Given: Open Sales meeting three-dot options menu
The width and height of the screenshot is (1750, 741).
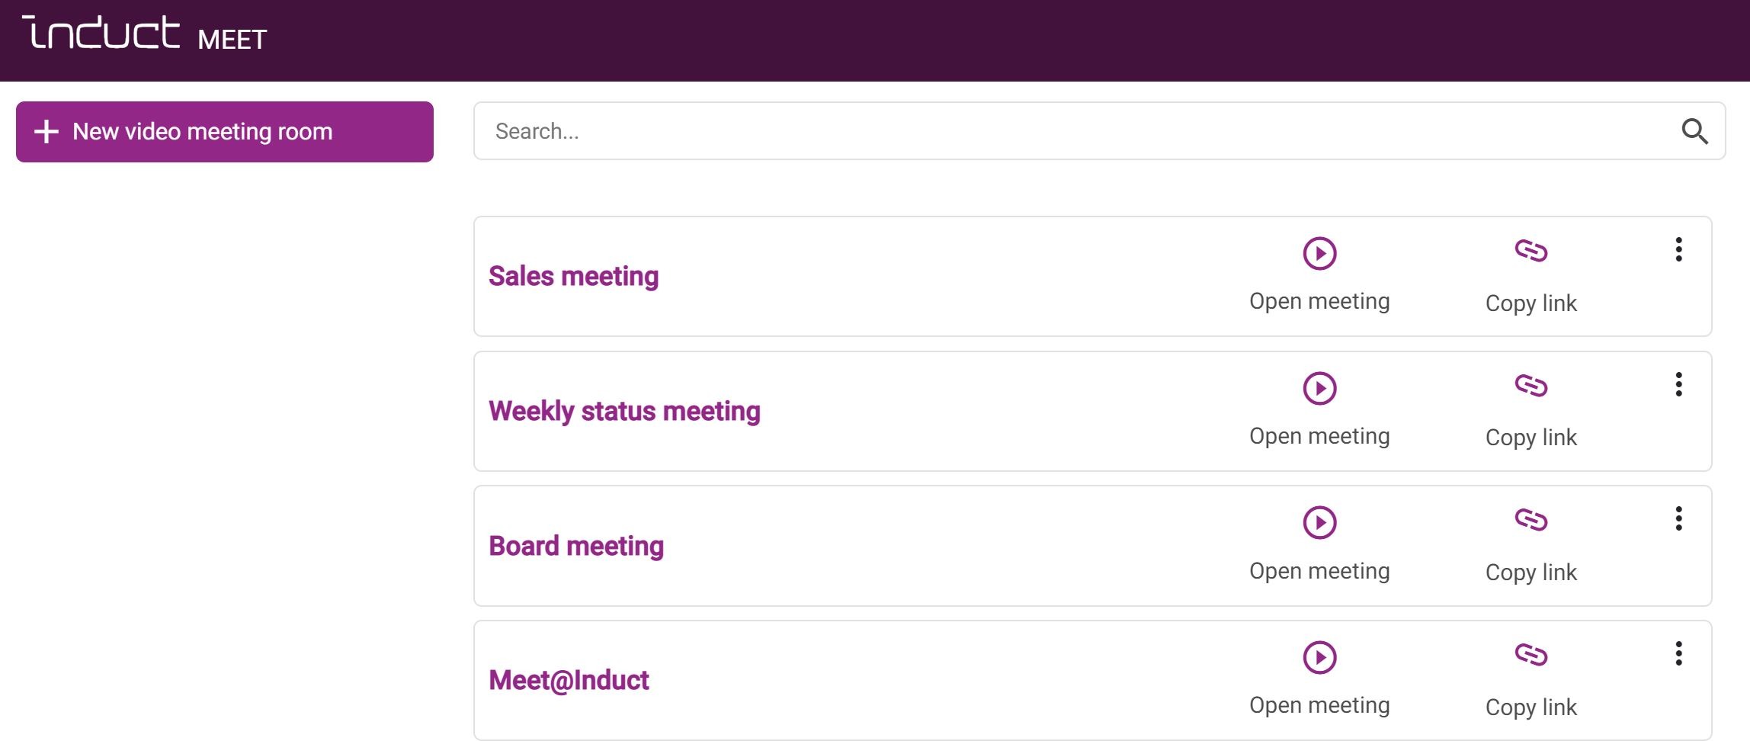Looking at the screenshot, I should pyautogui.click(x=1678, y=249).
